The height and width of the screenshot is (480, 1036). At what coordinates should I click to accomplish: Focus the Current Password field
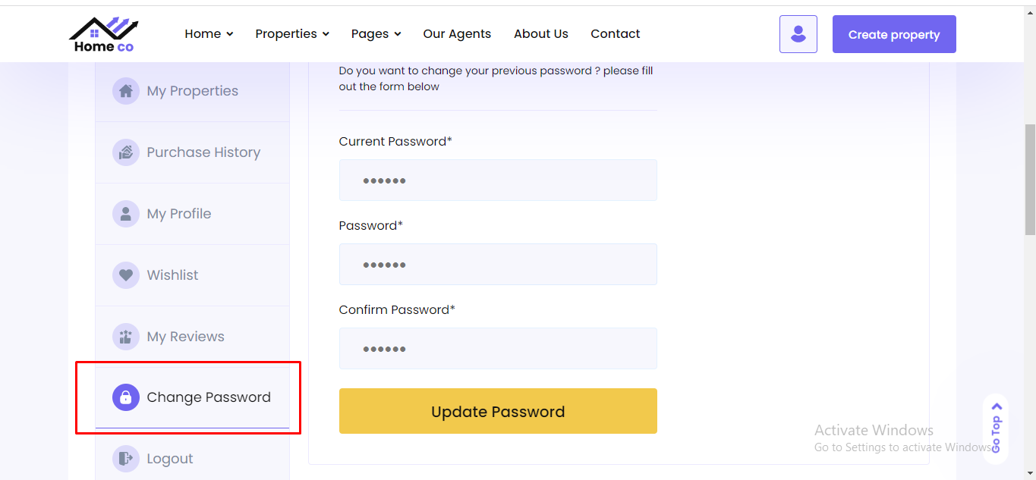pos(498,180)
